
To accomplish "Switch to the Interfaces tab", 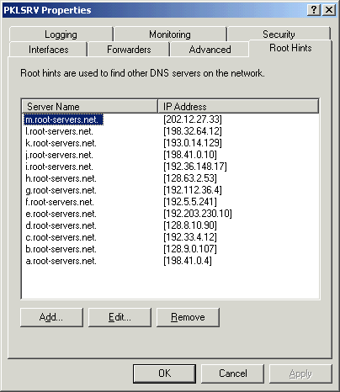I will [48, 50].
